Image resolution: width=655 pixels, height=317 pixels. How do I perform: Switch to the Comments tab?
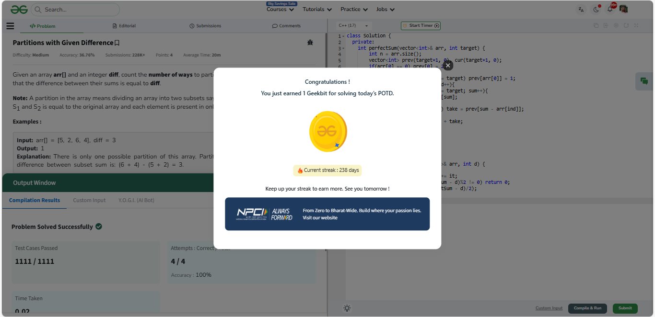click(x=287, y=26)
